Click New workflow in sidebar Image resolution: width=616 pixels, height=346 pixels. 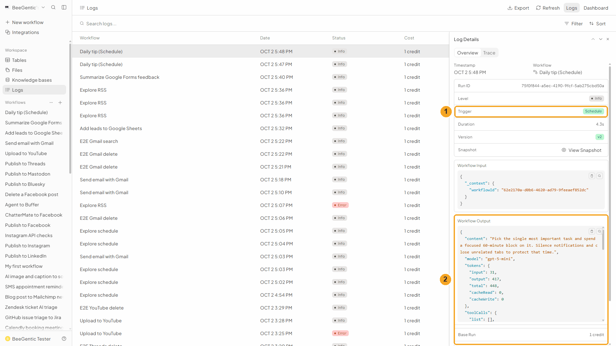pyautogui.click(x=24, y=22)
